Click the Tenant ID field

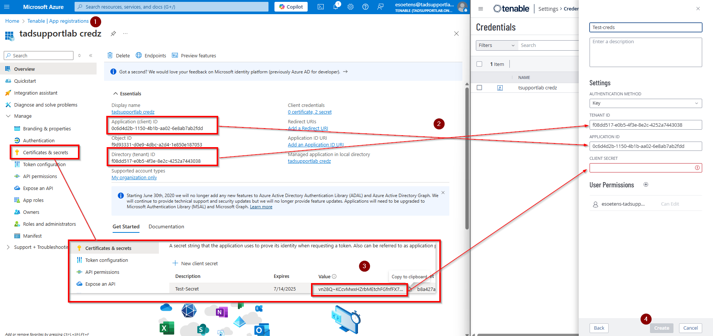[x=646, y=125]
